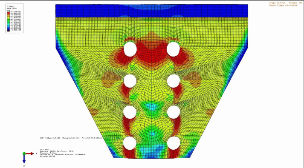This screenshot has width=304, height=168.
Task: Click the stress contour legend box
Action: coord(14,18)
